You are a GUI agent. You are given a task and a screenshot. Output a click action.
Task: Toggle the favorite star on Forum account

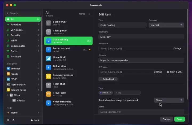coord(90,50)
